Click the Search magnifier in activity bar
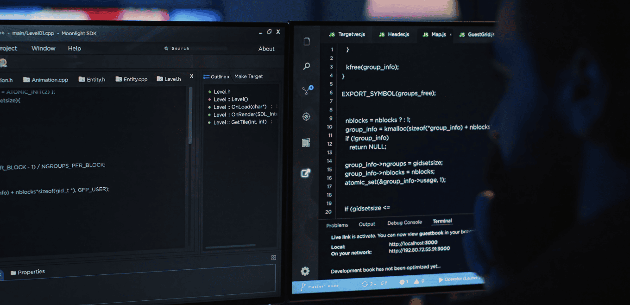Viewport: 630px width, 305px height. (x=306, y=66)
